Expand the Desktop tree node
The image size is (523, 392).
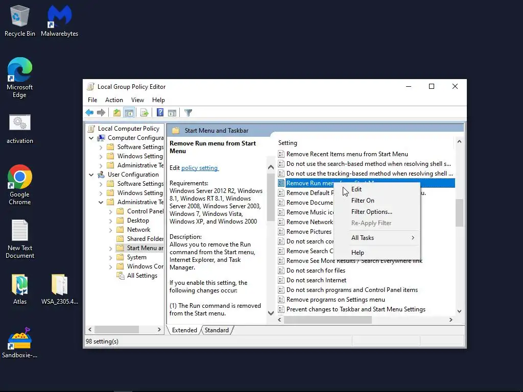coord(110,220)
